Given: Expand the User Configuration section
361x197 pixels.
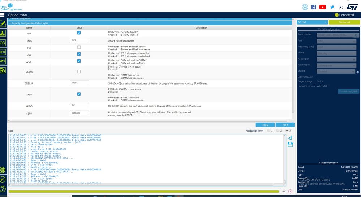Looking at the screenshot, I should click(150, 19).
